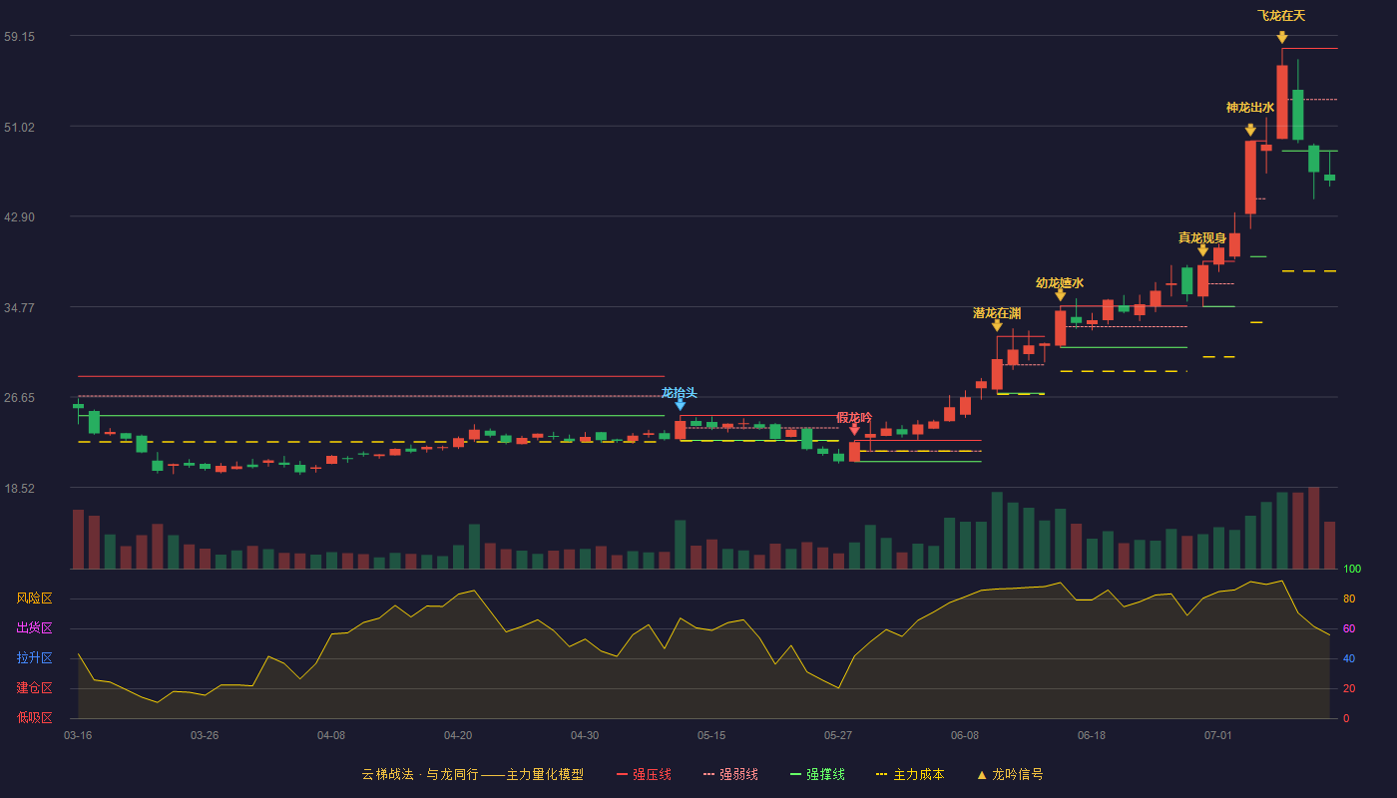Click the 飞龙在天 signal arrow marker

tap(1282, 38)
